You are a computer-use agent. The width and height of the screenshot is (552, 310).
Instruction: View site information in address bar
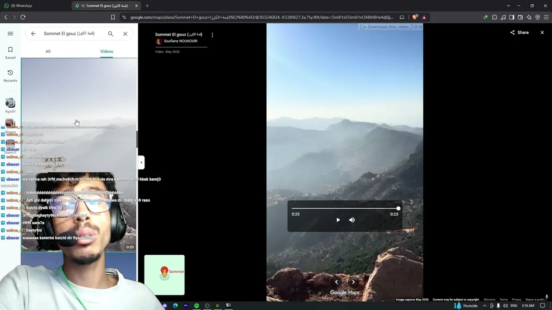point(124,17)
